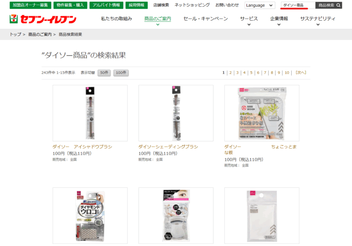Open the セール・キャンペーン menu item
The image size is (352, 246).
pos(205,19)
